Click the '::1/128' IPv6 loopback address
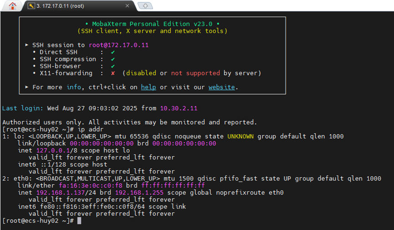 click(x=53, y=165)
